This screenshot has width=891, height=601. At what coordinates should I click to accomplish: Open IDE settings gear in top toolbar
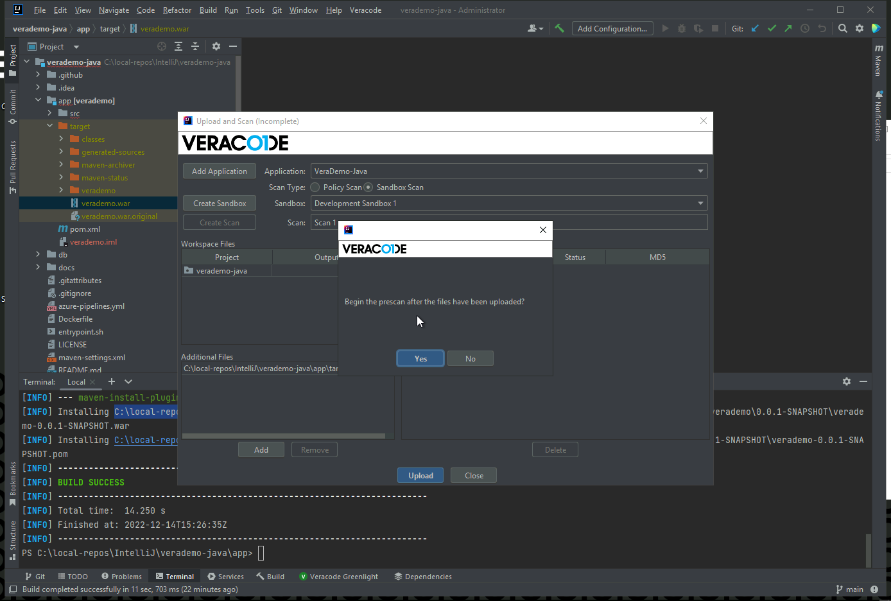tap(860, 28)
